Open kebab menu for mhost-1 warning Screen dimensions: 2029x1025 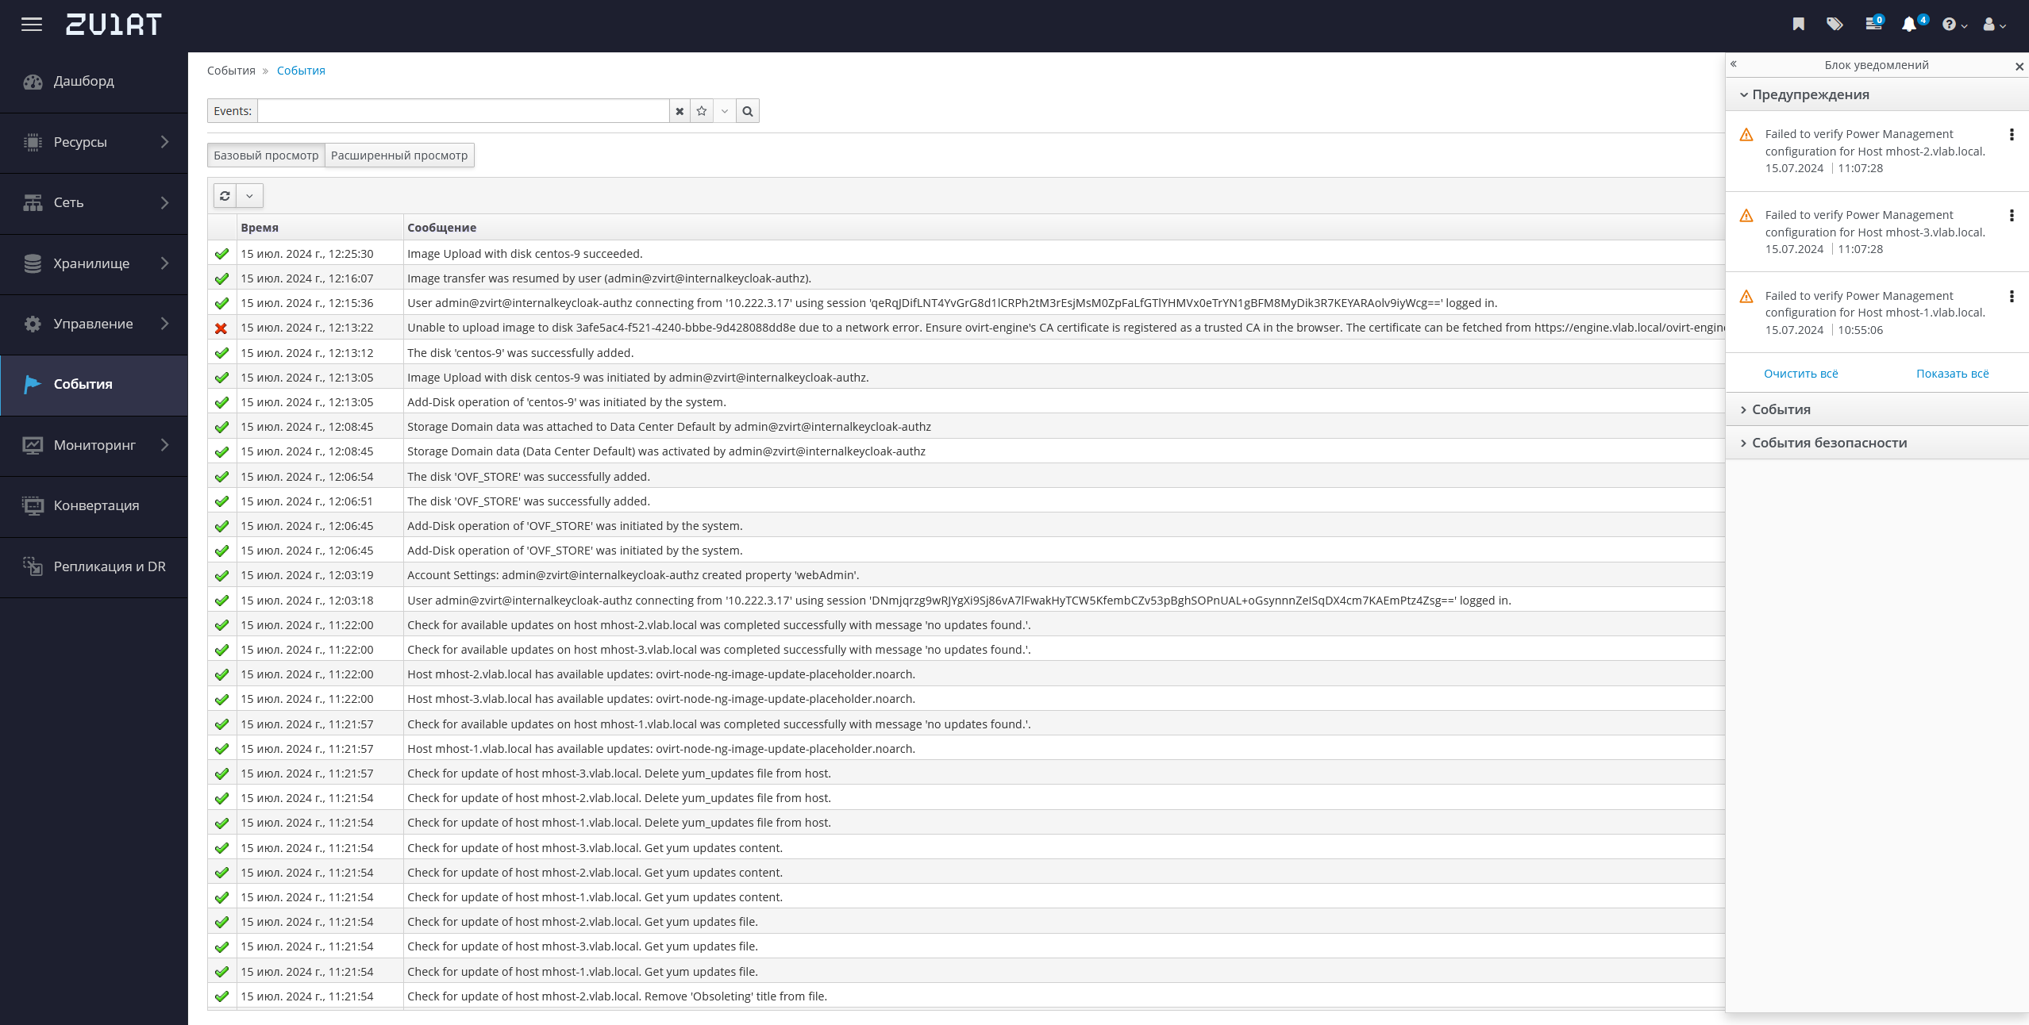(2012, 297)
